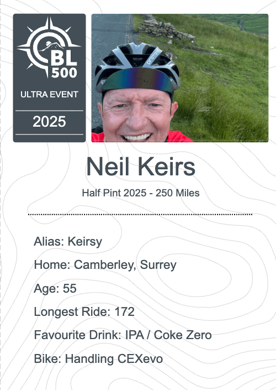Click the BL letters in logo

click(x=63, y=58)
